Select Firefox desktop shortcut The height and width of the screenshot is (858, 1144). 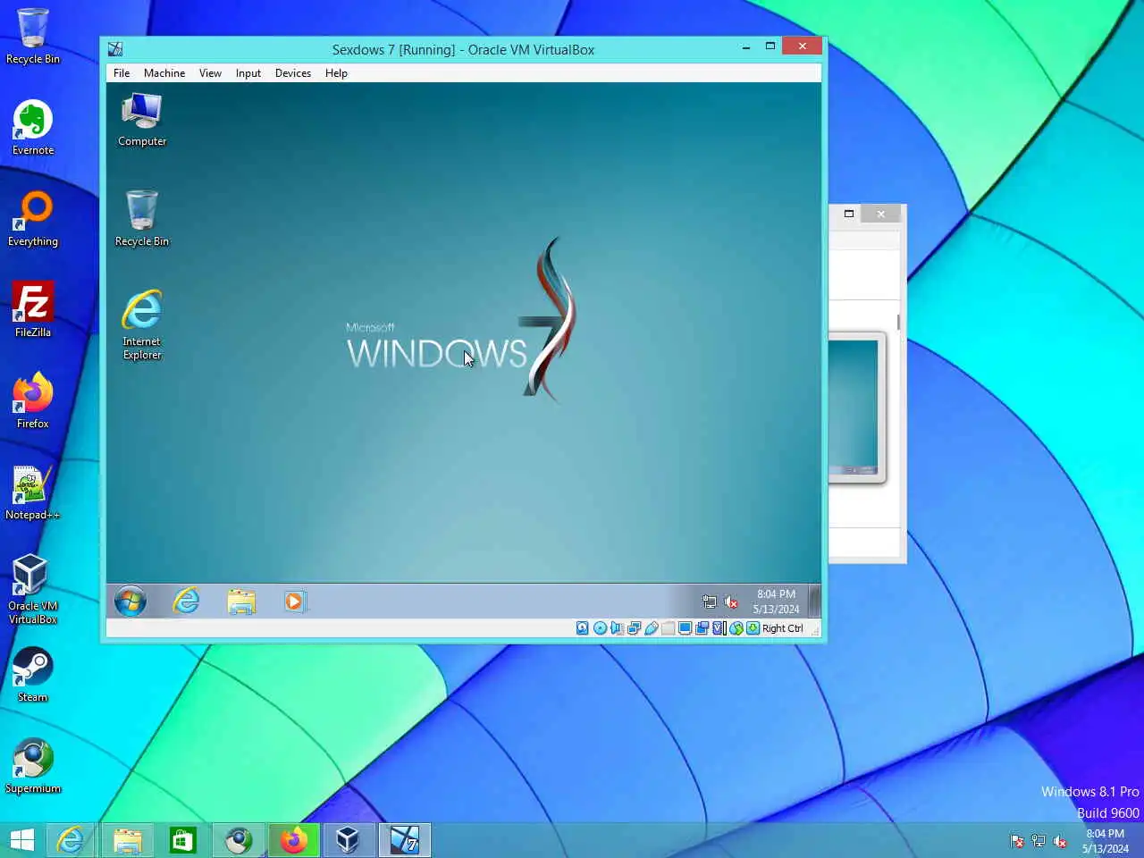click(x=33, y=401)
